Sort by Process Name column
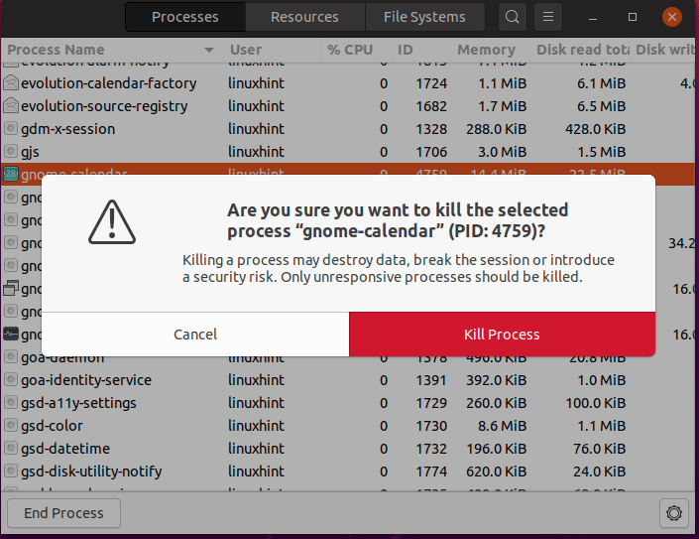The width and height of the screenshot is (699, 539). [111, 50]
